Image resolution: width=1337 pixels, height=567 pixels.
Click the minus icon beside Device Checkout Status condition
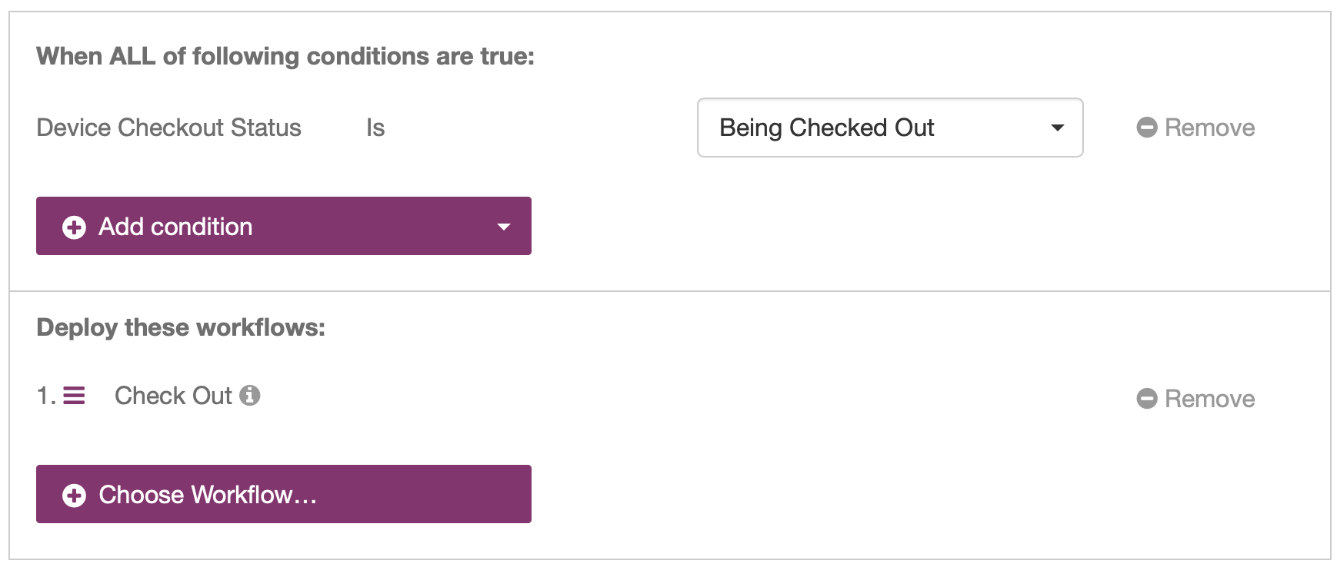[1146, 128]
